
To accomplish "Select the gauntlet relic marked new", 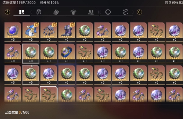I will pos(49,32).
